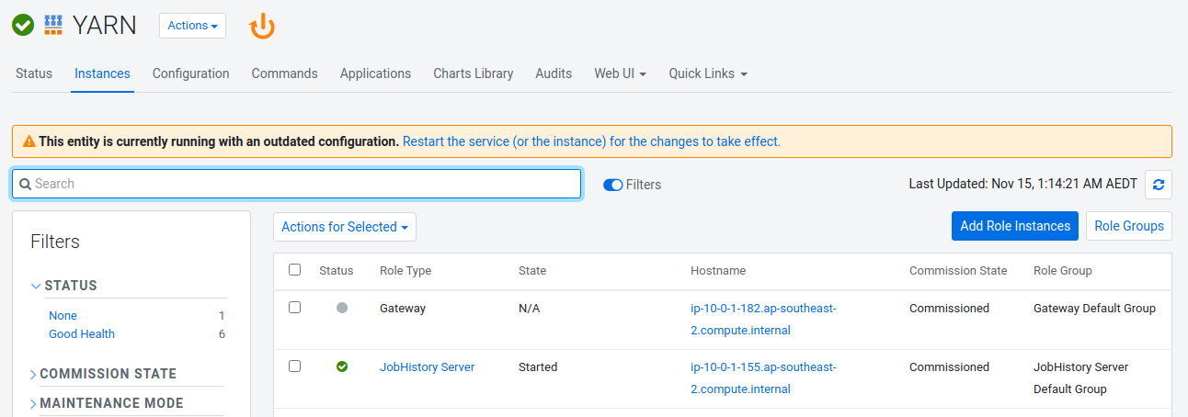Click the magnifier icon in search box
The width and height of the screenshot is (1188, 417).
pos(26,184)
